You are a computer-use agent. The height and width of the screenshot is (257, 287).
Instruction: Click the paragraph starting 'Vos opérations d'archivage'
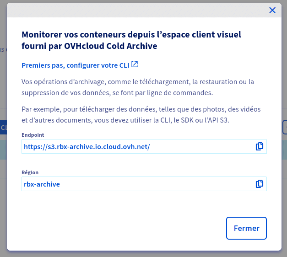(138, 87)
